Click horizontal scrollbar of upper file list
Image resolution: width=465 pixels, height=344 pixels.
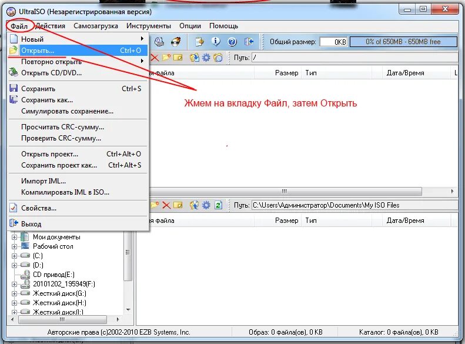(285, 191)
